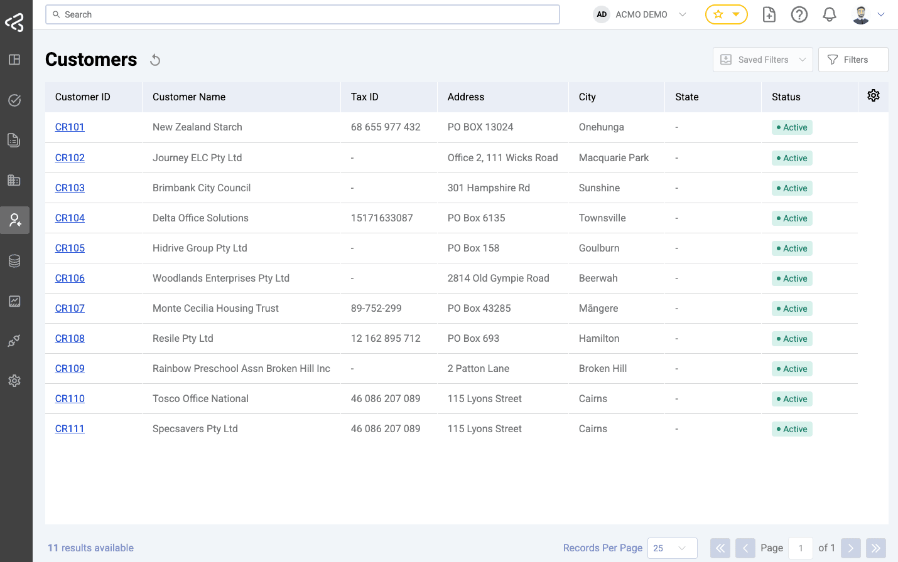Open the user avatar menu
Image resolution: width=898 pixels, height=562 pixels.
(x=861, y=14)
